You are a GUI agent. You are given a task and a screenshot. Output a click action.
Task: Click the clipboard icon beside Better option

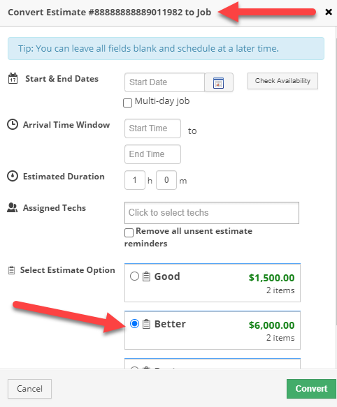146,324
